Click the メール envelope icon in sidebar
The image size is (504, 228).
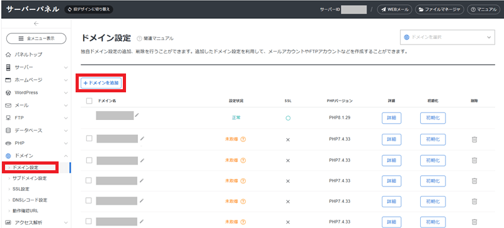[x=9, y=105]
